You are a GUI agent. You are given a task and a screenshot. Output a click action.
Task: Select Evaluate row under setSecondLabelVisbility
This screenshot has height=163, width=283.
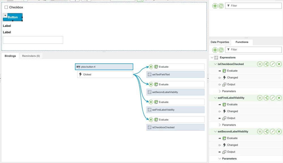pos(246,138)
